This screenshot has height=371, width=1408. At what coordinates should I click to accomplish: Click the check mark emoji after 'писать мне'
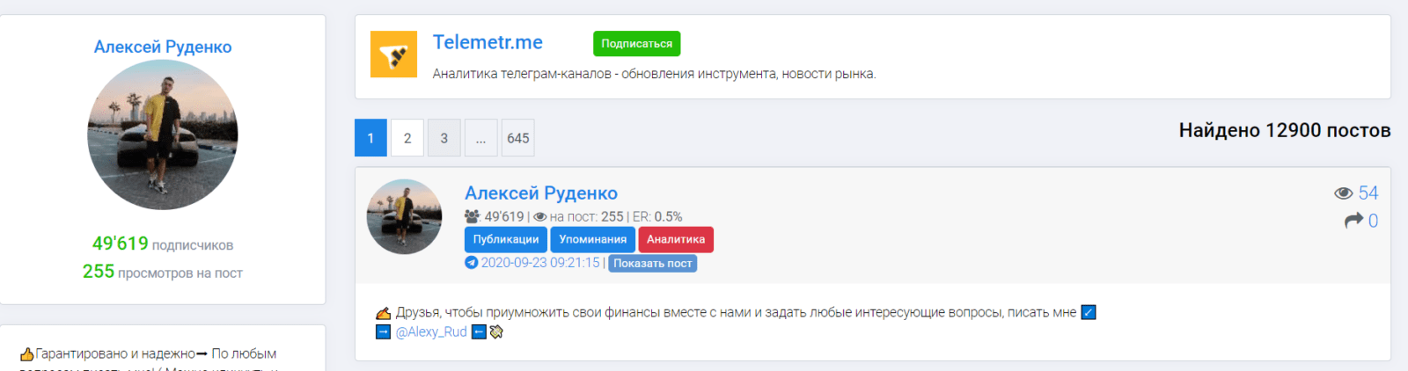1089,312
